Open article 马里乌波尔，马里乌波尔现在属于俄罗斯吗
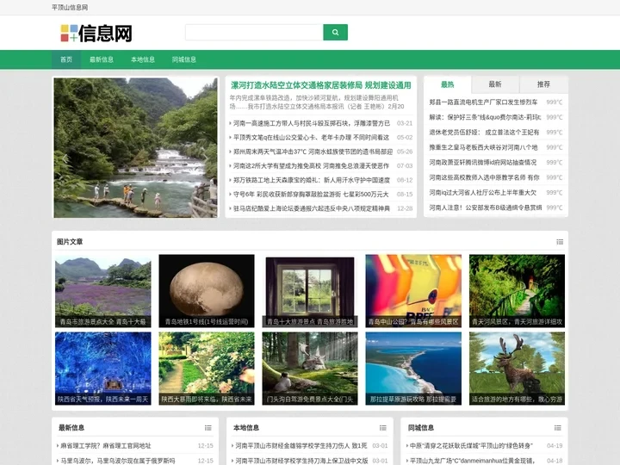The width and height of the screenshot is (620, 465). pos(117,461)
